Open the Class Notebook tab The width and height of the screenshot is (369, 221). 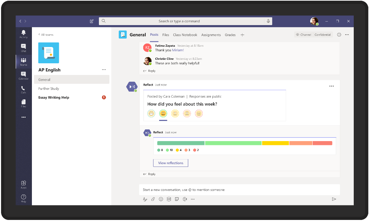[186, 35]
